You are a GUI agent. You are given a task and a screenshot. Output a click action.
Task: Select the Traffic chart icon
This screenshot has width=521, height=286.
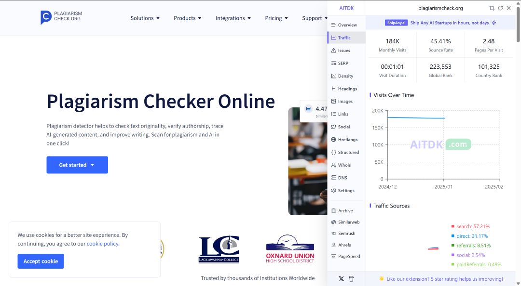pos(333,38)
